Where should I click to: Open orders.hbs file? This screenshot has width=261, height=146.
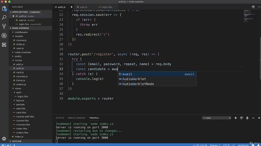pos(22,133)
